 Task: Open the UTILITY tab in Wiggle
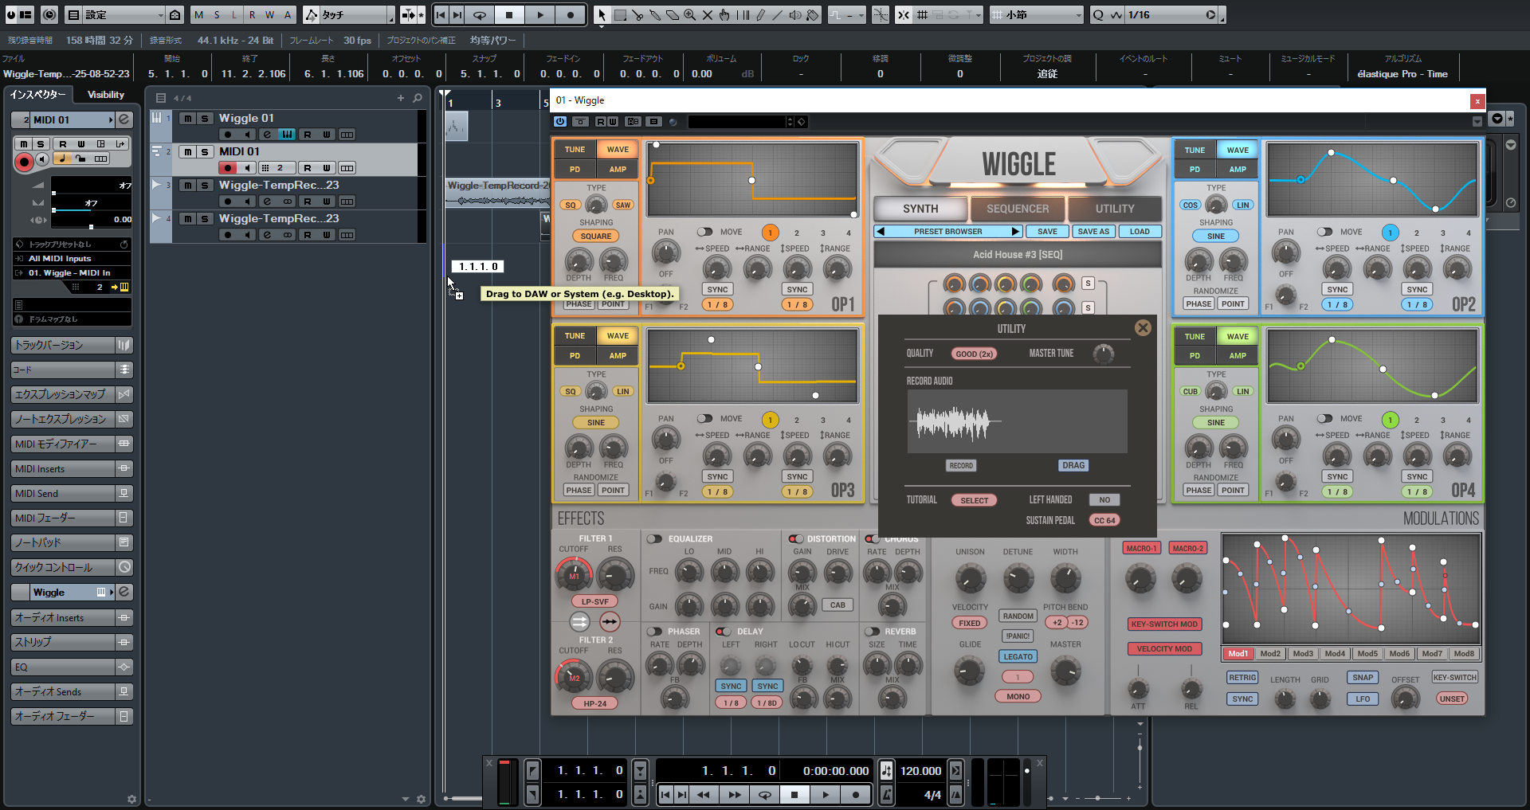pos(1115,209)
